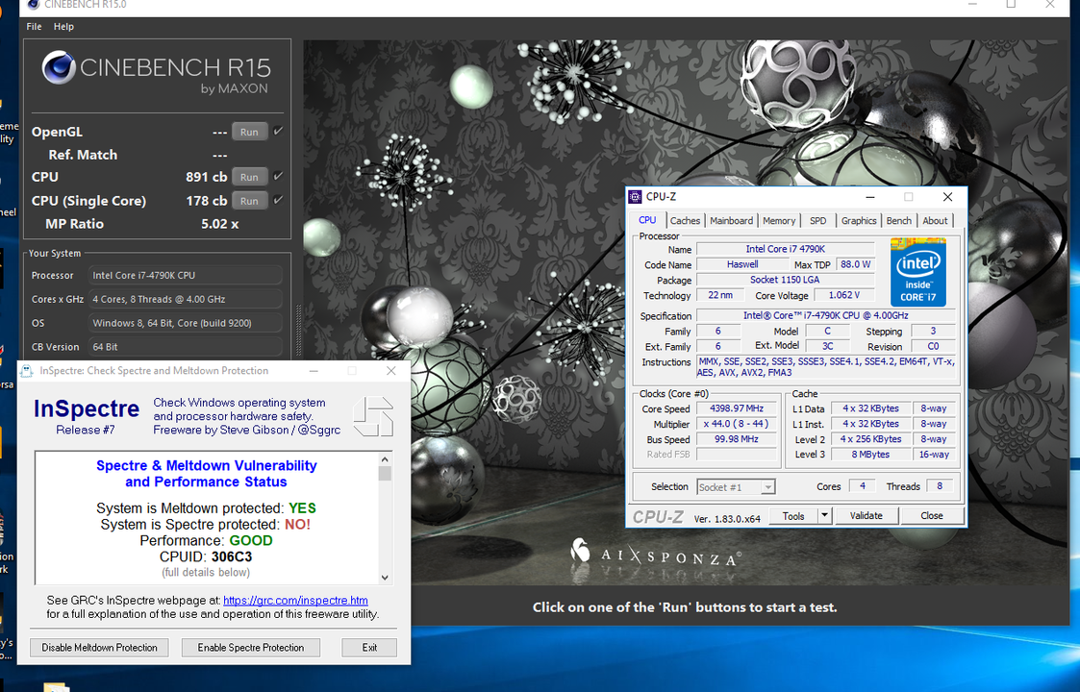Screen dimensions: 1080x692
Task: Open the File menu in Cinebench
Action: tap(34, 26)
